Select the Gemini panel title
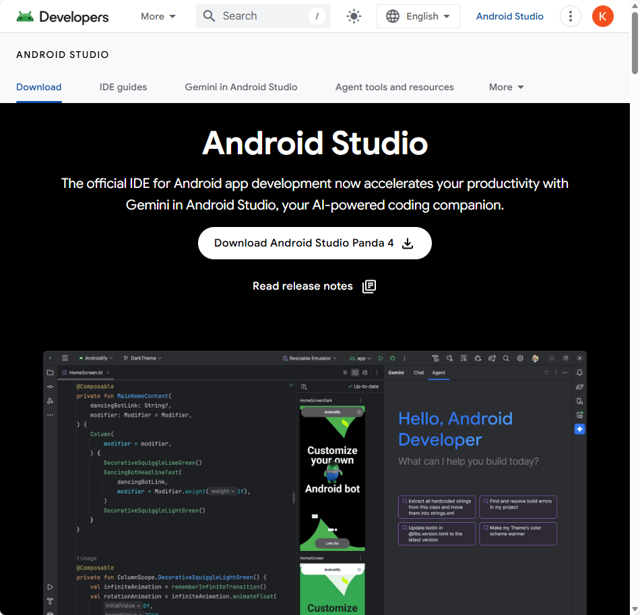 click(x=396, y=373)
